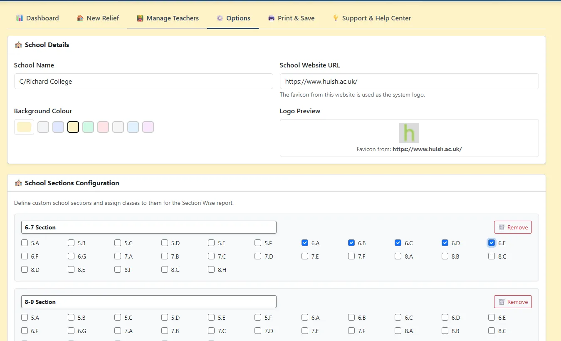Click the favicon system logo hint text

point(352,95)
